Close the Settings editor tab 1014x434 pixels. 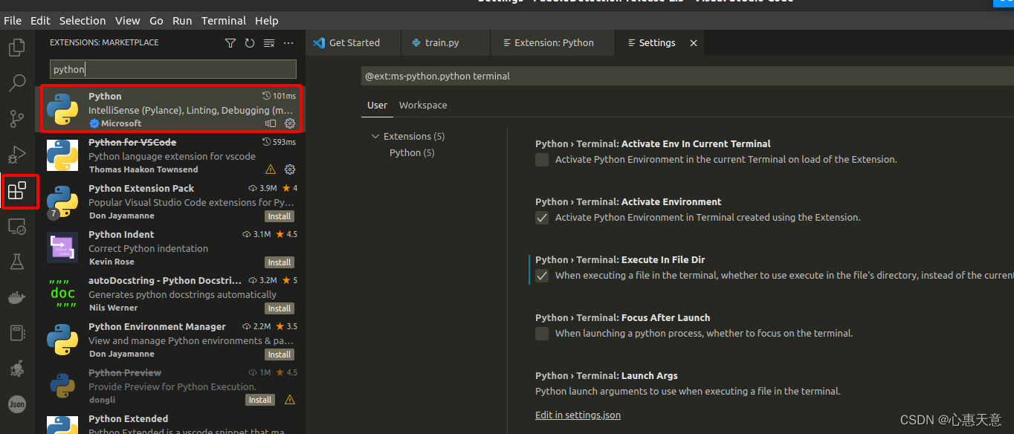(694, 43)
